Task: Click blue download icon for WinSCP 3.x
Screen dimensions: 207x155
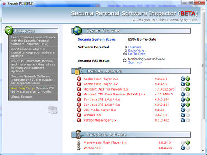Action: pyautogui.click(x=183, y=148)
